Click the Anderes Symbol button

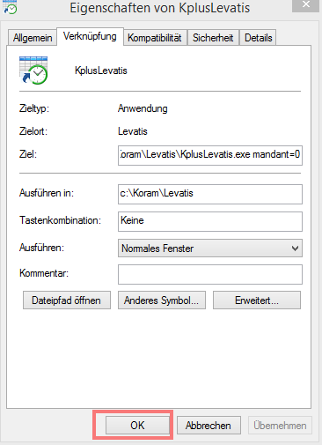tap(162, 300)
